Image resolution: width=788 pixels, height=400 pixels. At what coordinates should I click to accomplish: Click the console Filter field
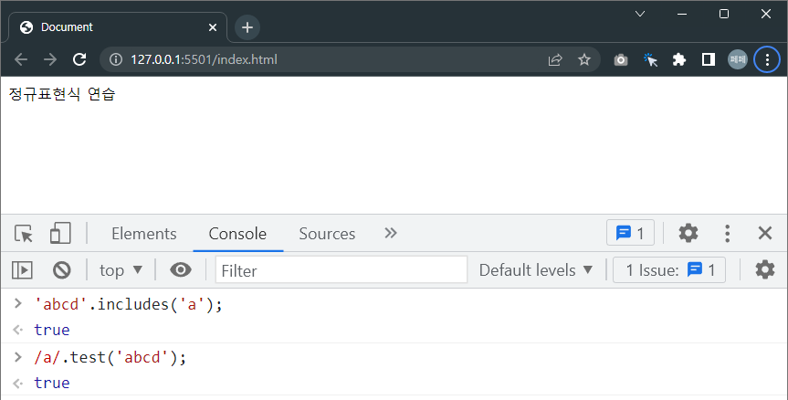pos(341,271)
